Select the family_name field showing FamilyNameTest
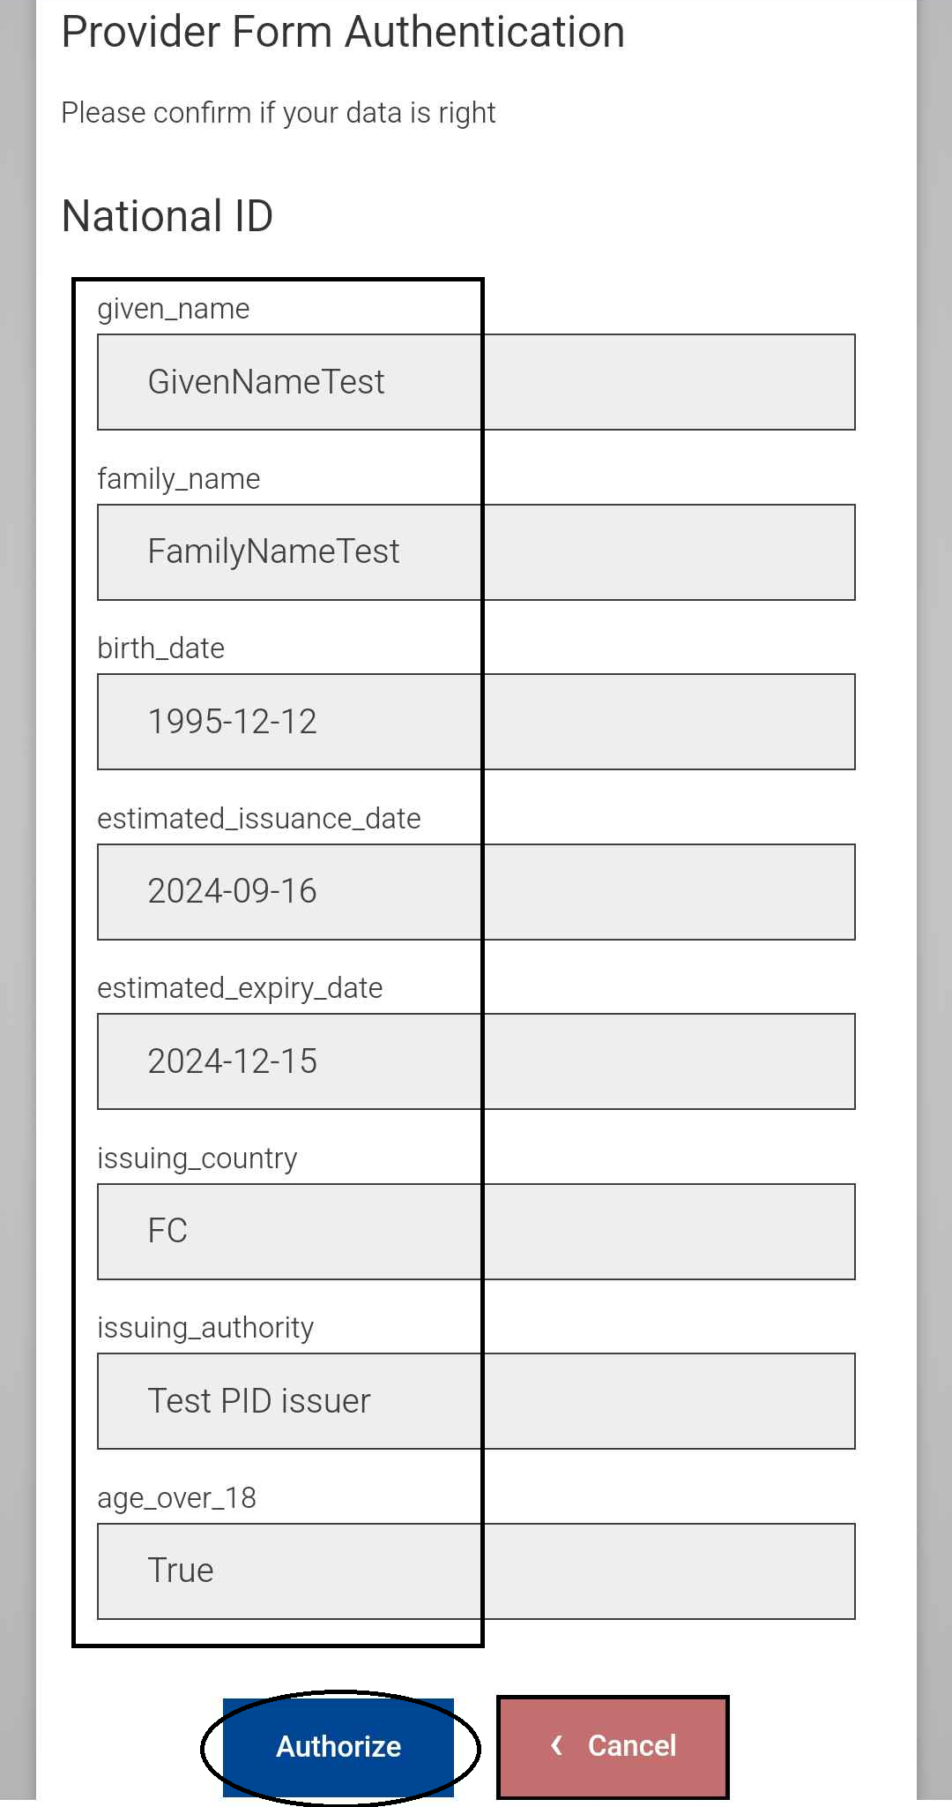Image resolution: width=952 pixels, height=1807 pixels. coord(476,552)
